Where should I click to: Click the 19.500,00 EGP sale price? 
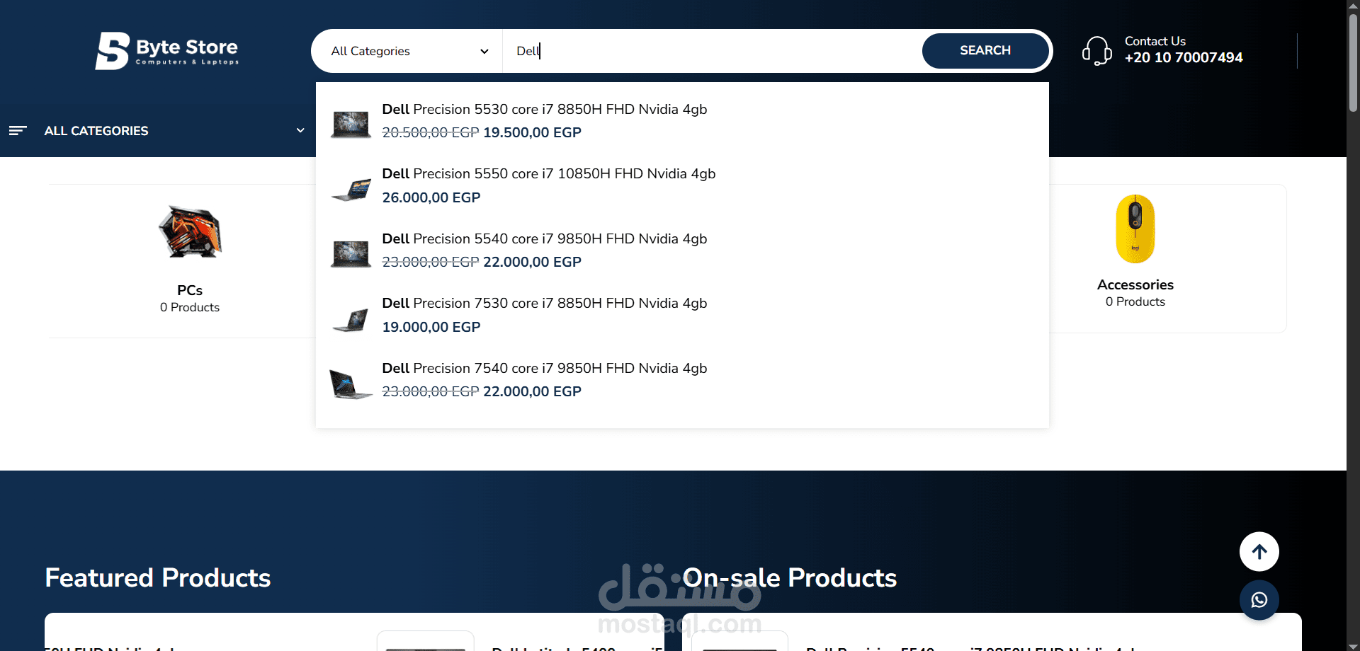pyautogui.click(x=532, y=132)
